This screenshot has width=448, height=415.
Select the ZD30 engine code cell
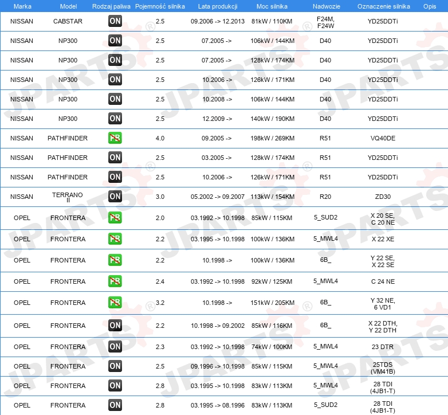tap(383, 197)
